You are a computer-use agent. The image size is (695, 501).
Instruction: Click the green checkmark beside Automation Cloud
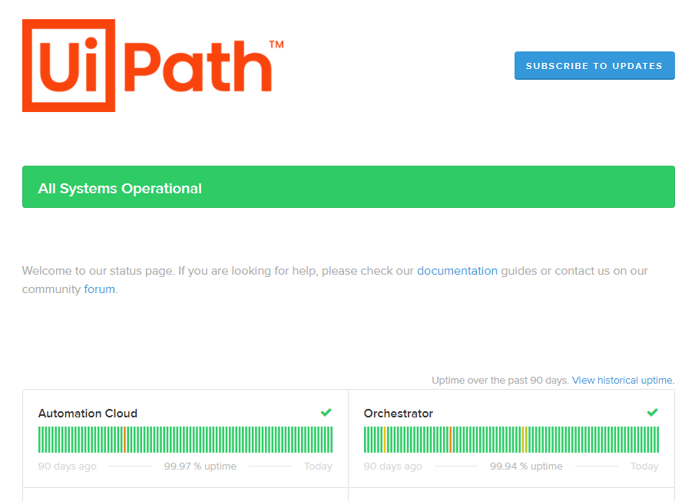(326, 413)
